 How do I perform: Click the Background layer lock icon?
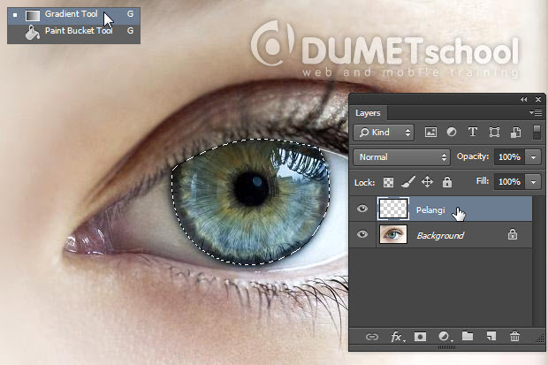tap(513, 234)
